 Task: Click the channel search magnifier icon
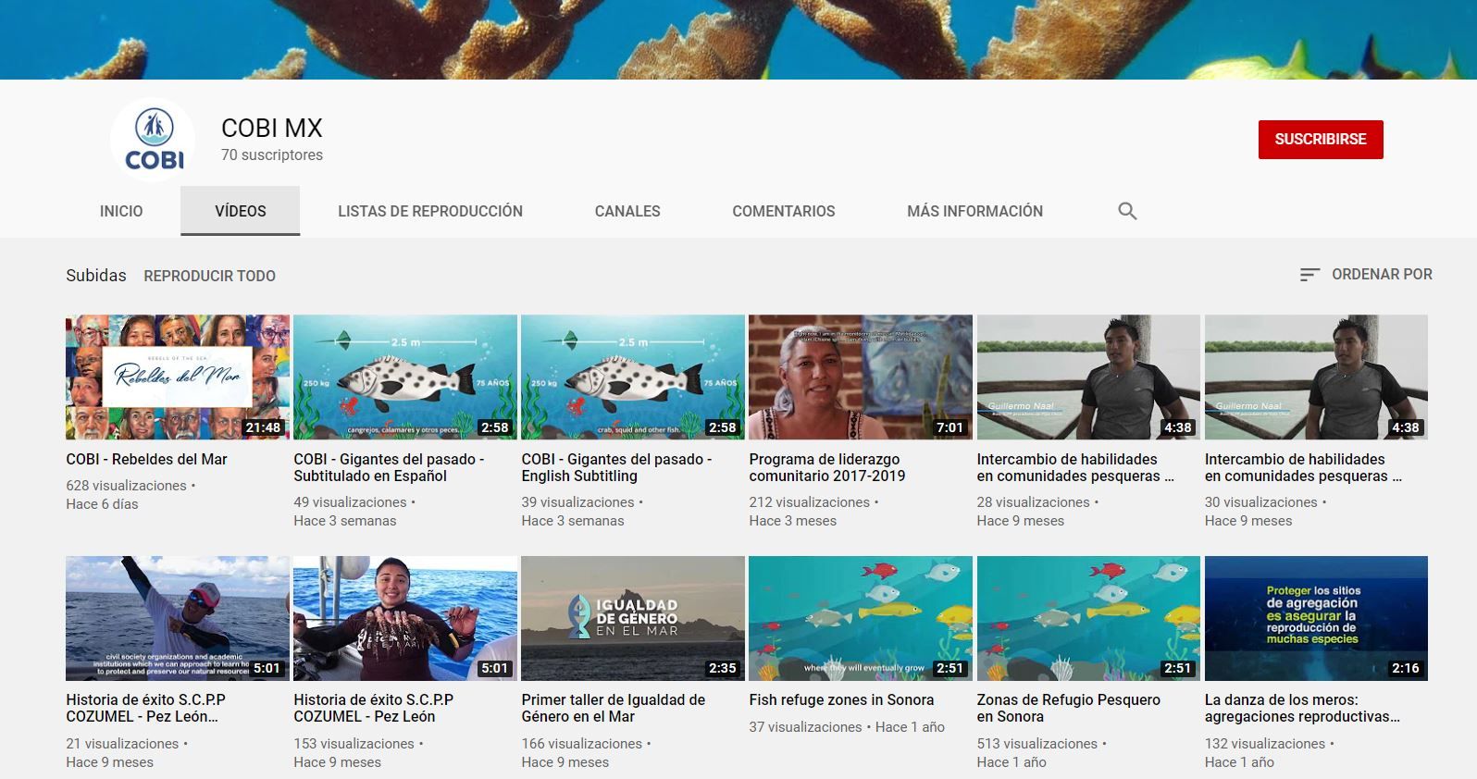pos(1126,211)
